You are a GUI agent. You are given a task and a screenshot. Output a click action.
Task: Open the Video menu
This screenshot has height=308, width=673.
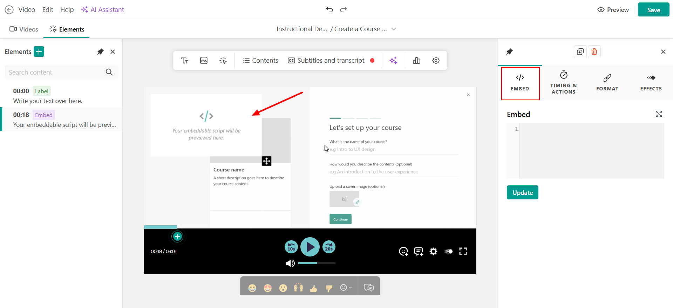coord(27,9)
